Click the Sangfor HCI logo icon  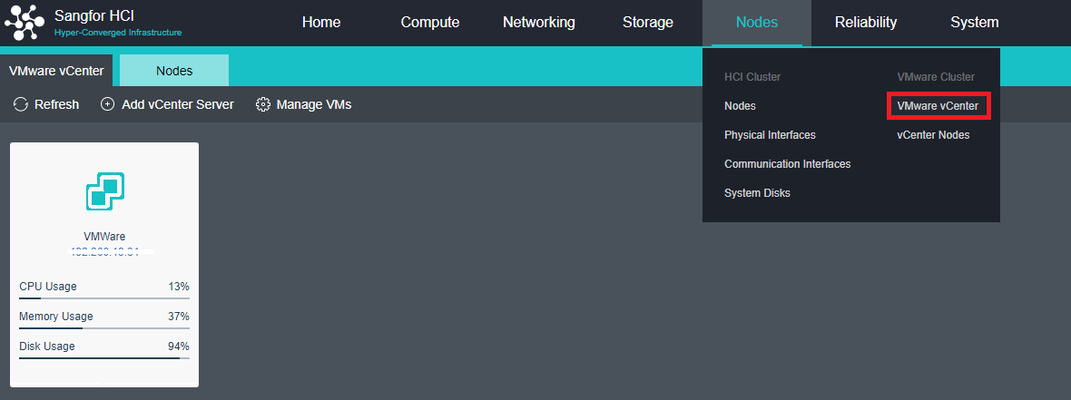pos(25,23)
